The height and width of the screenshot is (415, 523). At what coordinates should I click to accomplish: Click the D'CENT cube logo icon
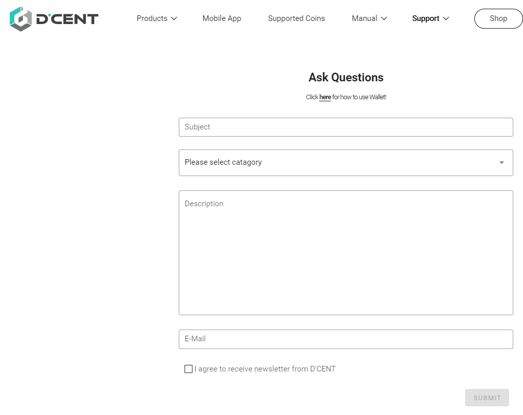[20, 19]
